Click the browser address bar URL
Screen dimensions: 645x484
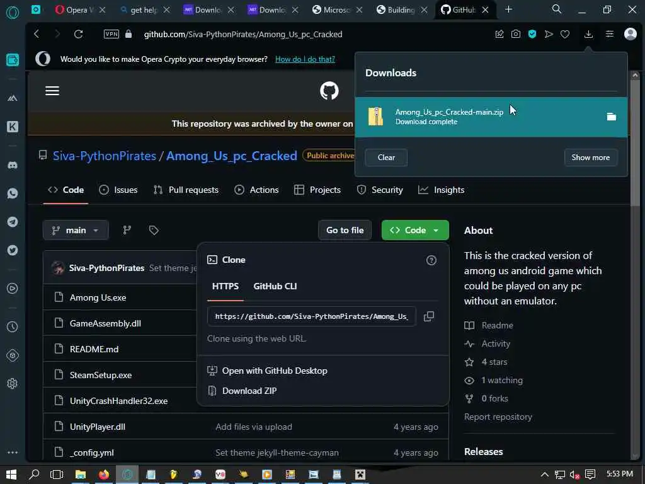click(x=243, y=34)
